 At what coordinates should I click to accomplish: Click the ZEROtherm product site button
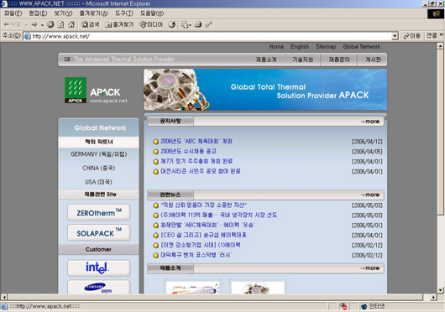click(99, 212)
